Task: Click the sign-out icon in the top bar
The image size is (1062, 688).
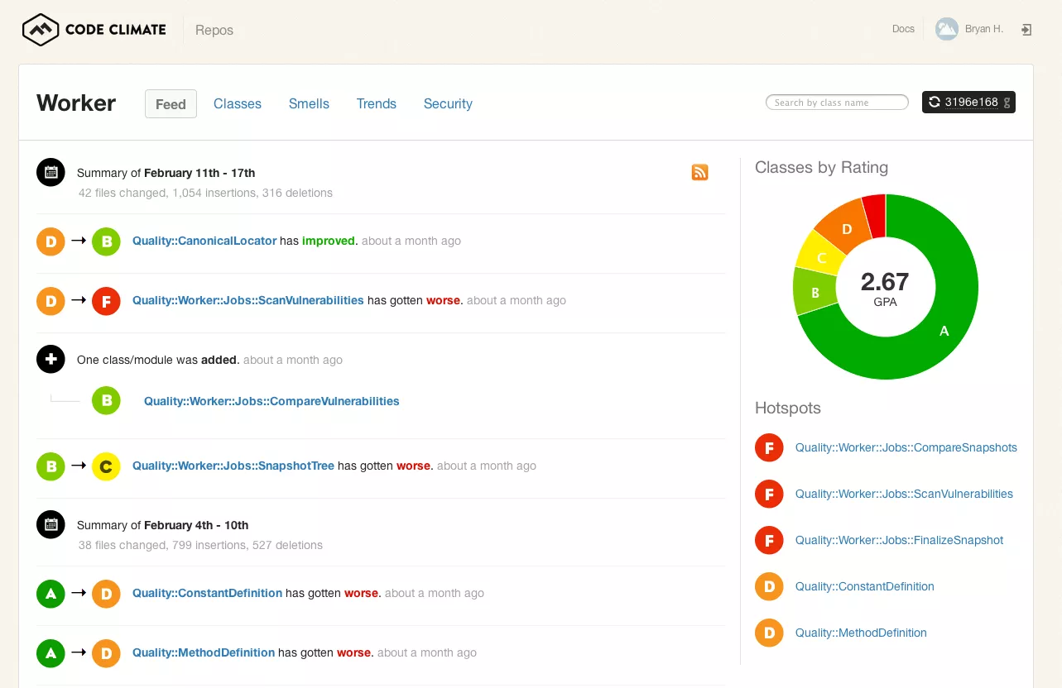Action: pyautogui.click(x=1026, y=28)
